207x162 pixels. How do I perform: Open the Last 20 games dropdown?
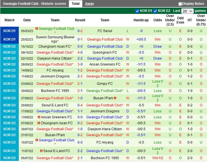(x=187, y=11)
